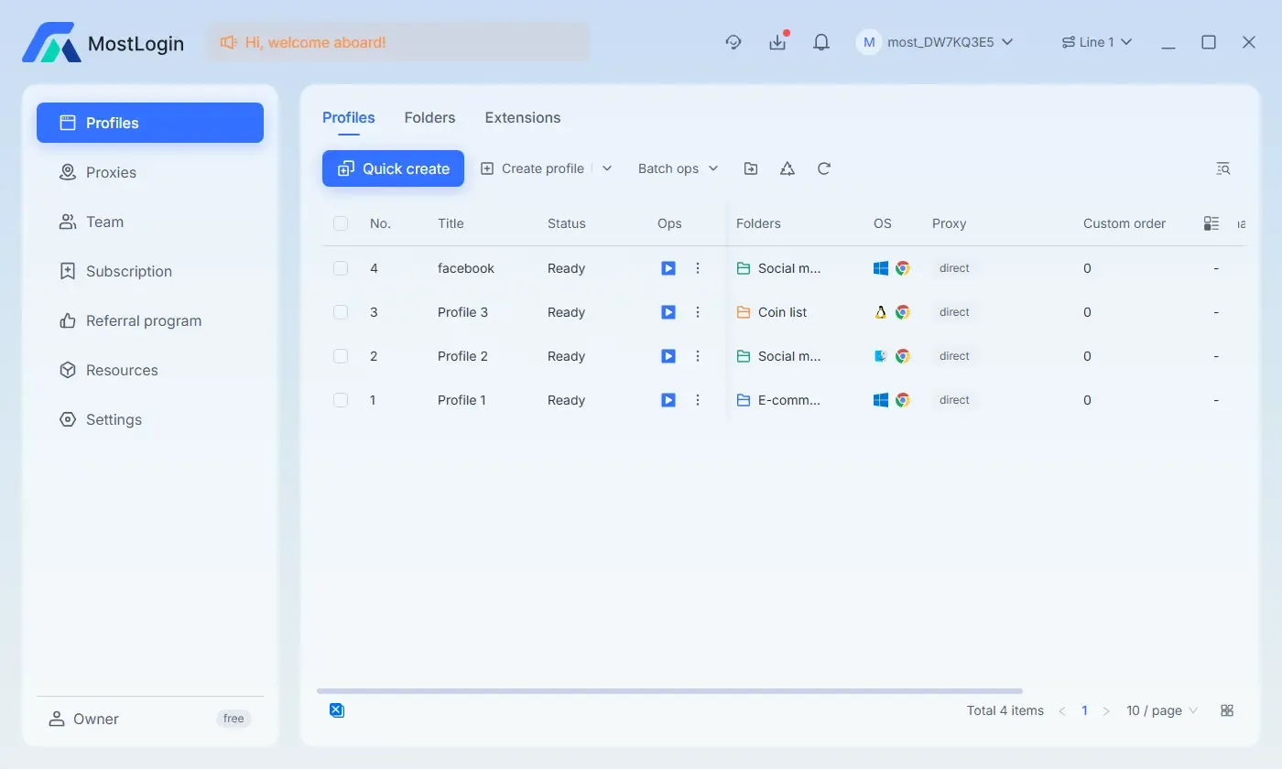Go to previous page arrow
1282x769 pixels.
pos(1062,710)
